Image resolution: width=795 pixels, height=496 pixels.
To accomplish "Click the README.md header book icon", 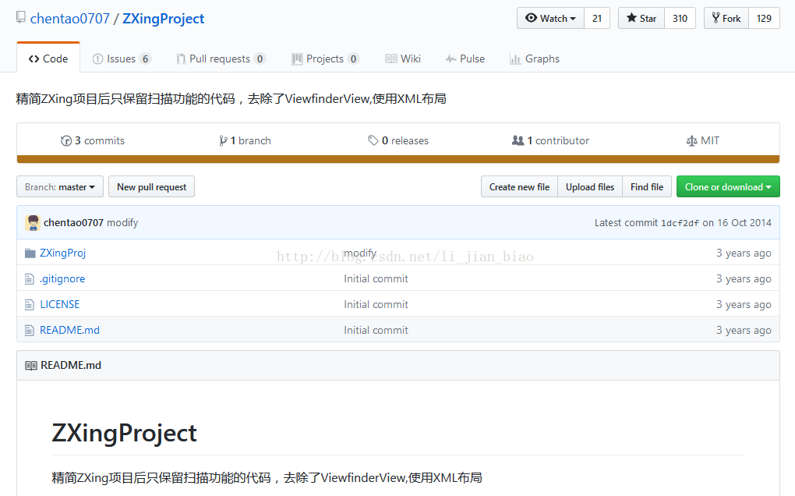I will click(31, 366).
